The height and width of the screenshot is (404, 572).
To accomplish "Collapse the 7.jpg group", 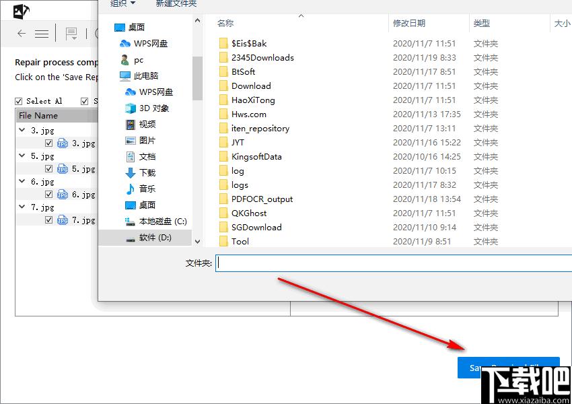I will click(x=22, y=207).
